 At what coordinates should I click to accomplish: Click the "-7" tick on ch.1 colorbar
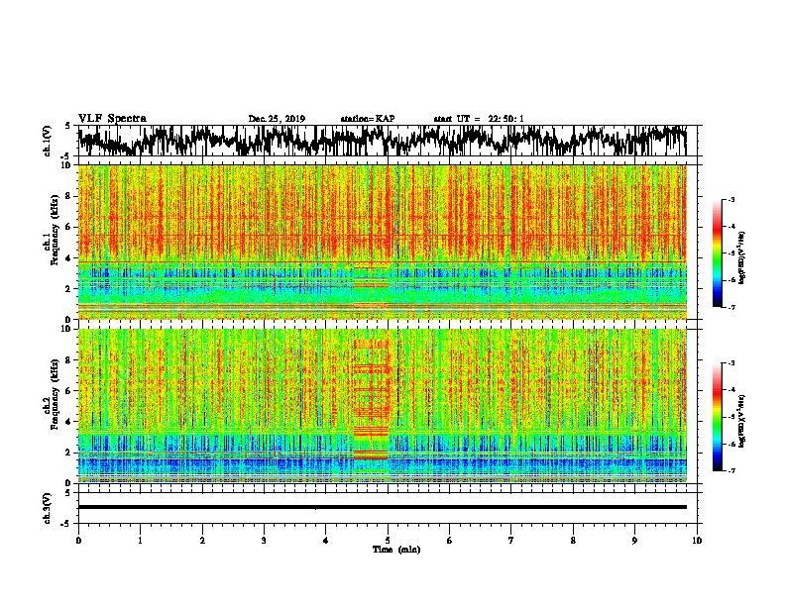point(731,307)
